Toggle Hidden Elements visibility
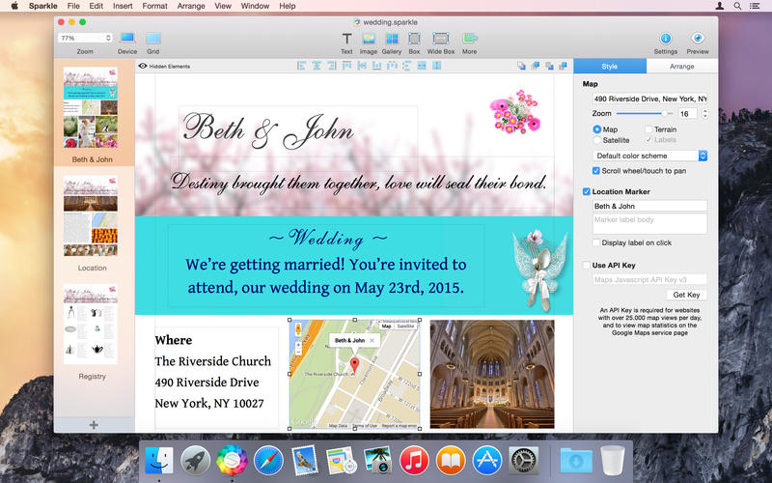Image resolution: width=772 pixels, height=483 pixels. point(143,66)
